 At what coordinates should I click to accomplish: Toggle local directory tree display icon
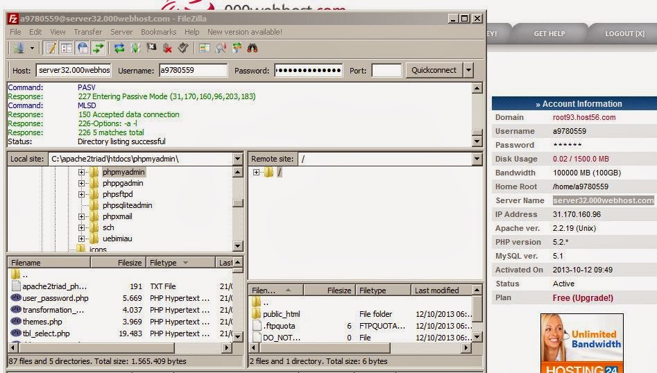click(66, 48)
